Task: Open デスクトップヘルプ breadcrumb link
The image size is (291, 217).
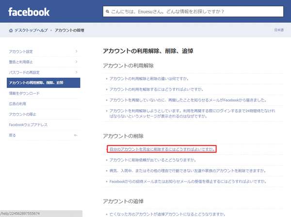Action: tap(31, 30)
